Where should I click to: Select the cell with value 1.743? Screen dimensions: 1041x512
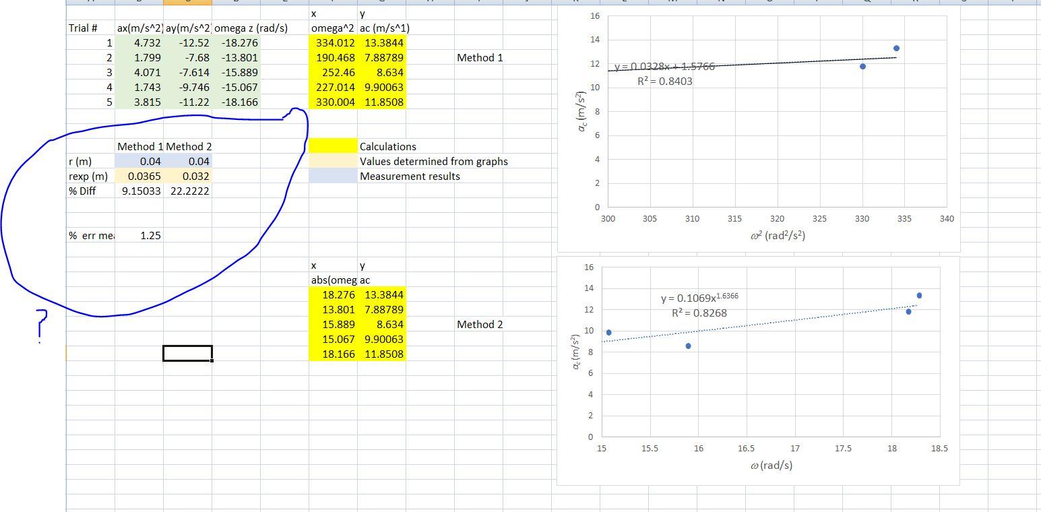139,87
